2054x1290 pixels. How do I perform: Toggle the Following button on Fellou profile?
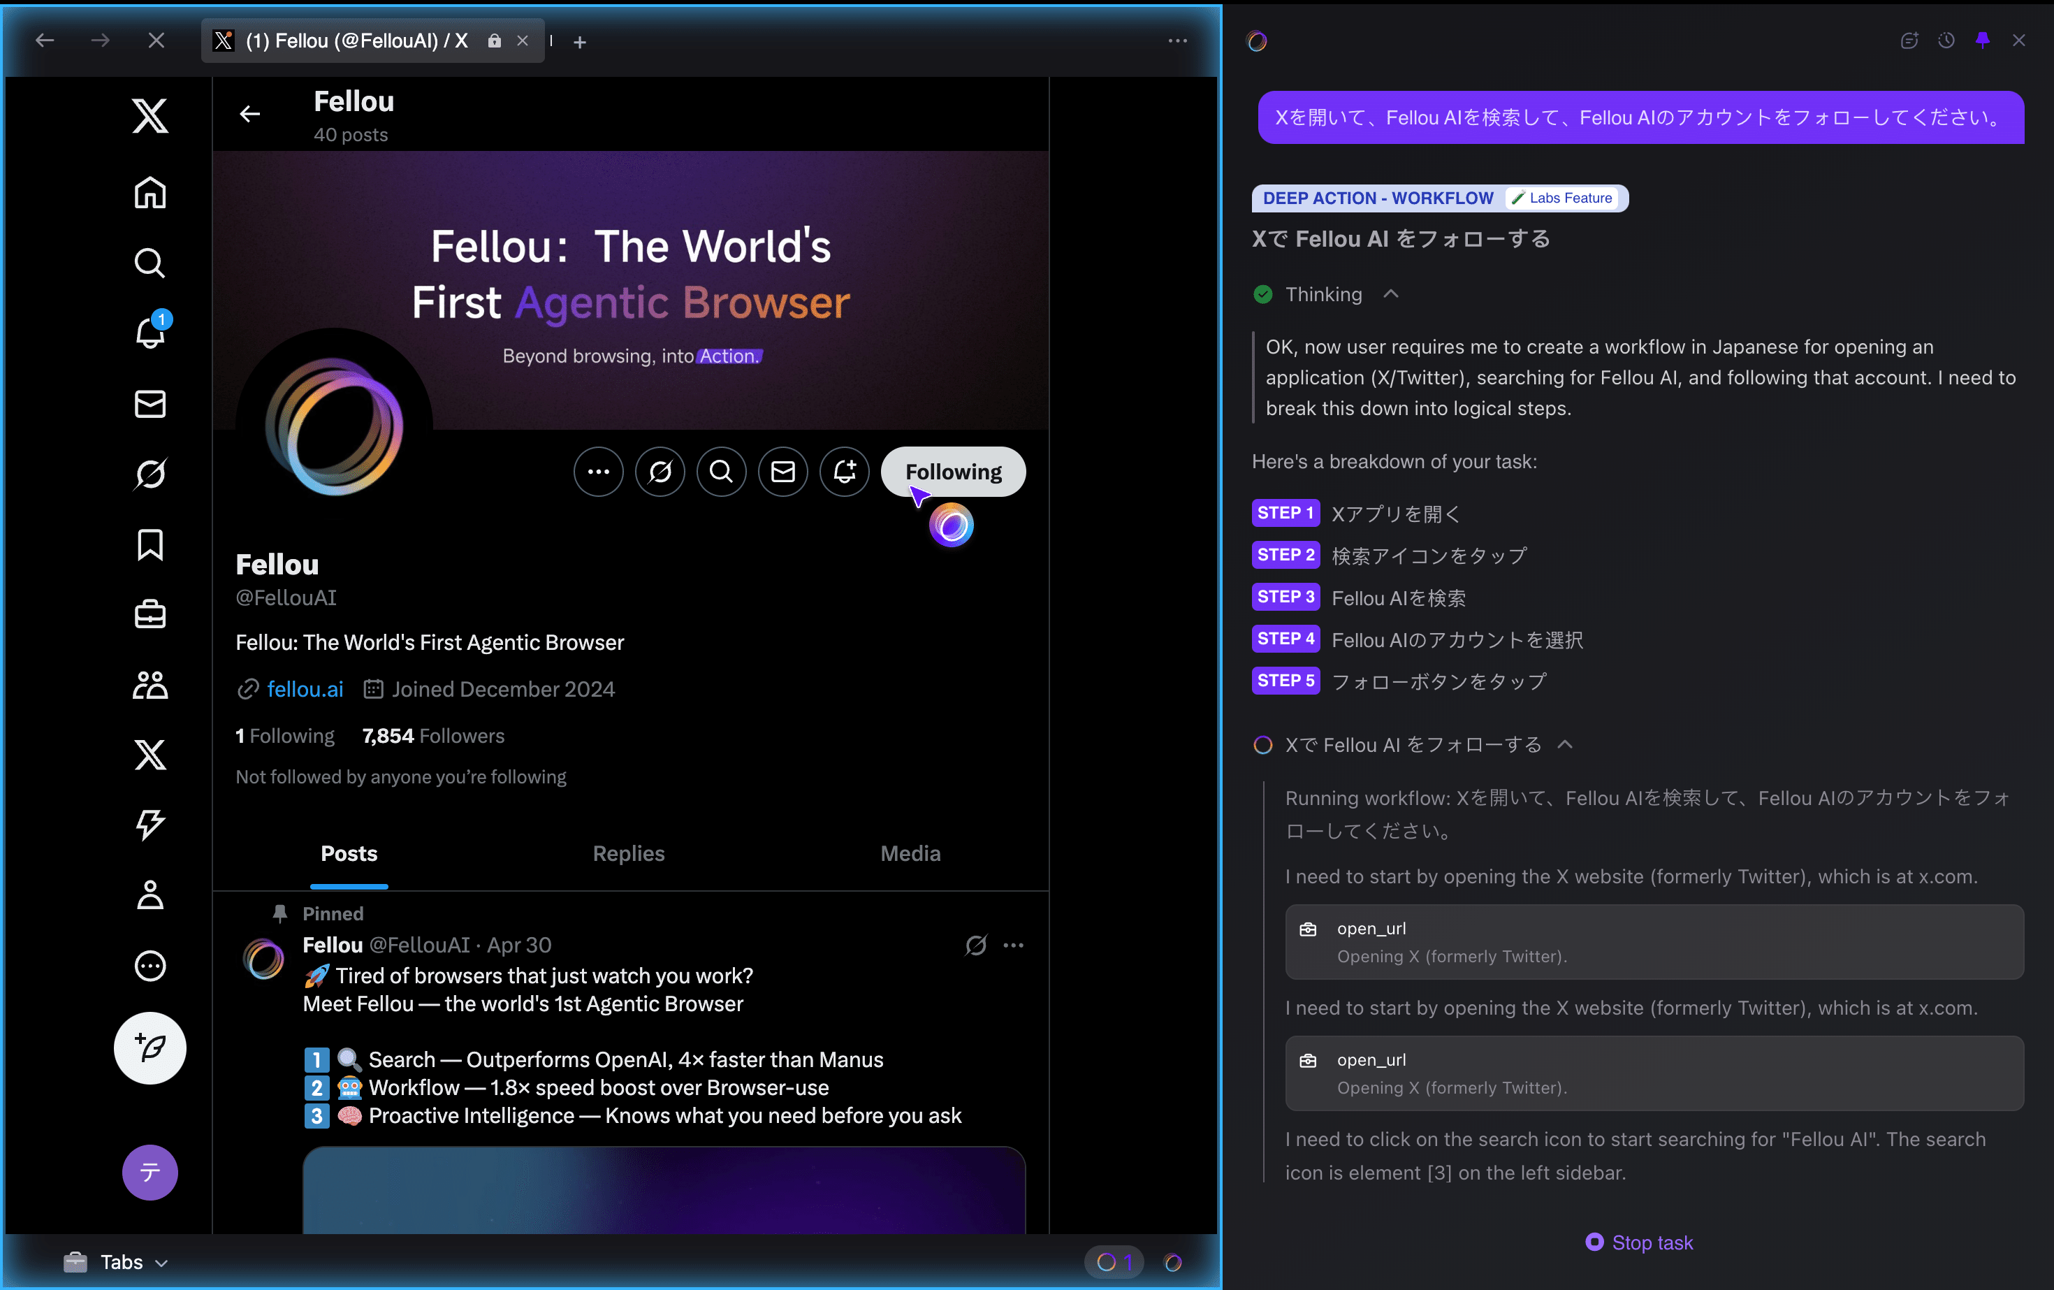point(953,472)
